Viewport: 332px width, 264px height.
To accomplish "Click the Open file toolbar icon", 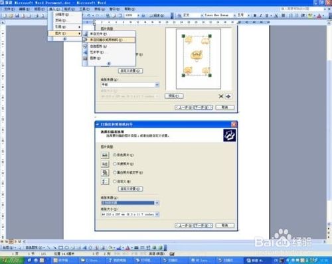I will tap(11, 15).
